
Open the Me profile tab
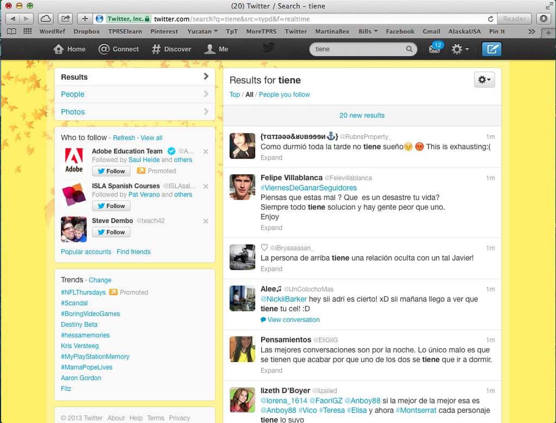point(216,49)
